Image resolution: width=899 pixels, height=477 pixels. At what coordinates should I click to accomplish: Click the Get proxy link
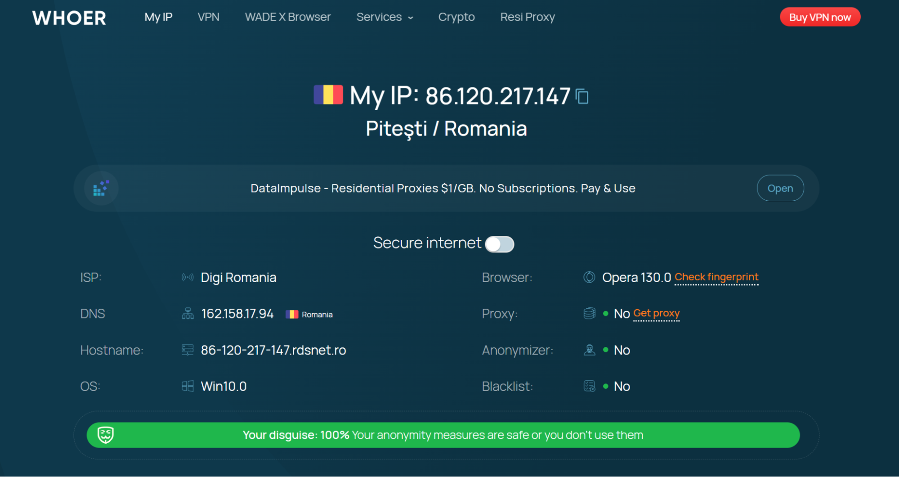656,313
